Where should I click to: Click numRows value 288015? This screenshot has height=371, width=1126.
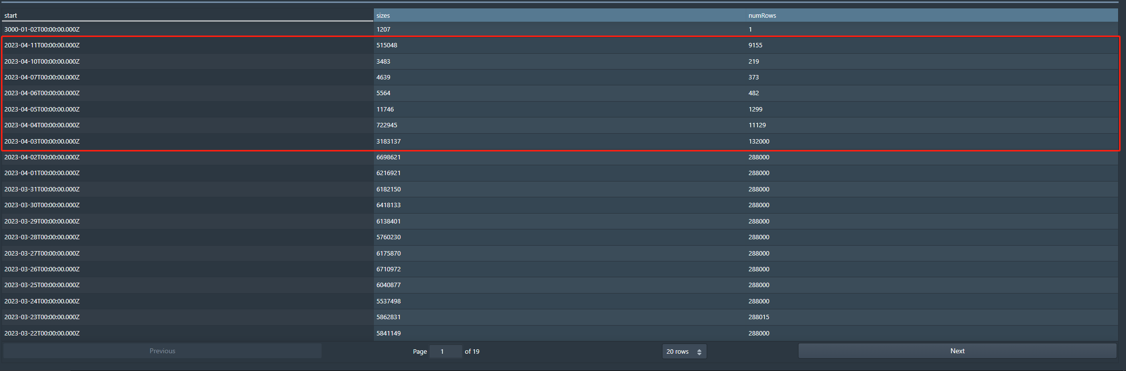tap(759, 317)
